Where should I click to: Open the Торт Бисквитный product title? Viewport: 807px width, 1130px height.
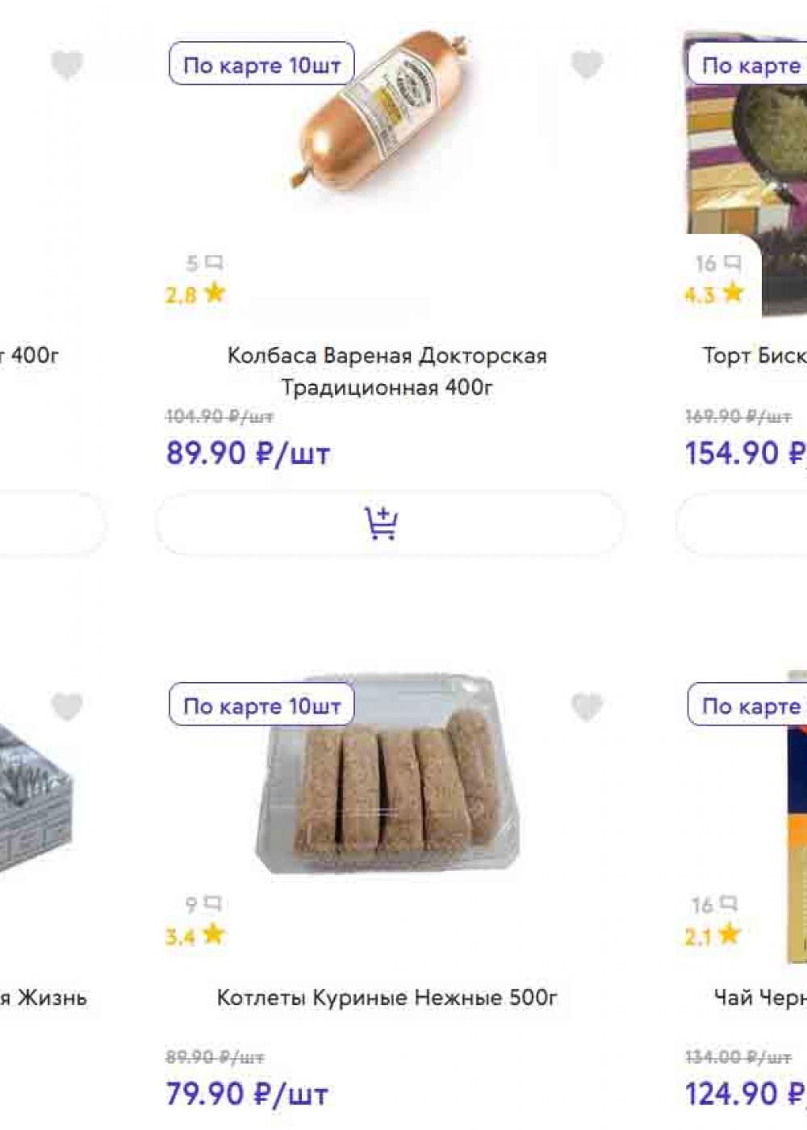click(755, 356)
